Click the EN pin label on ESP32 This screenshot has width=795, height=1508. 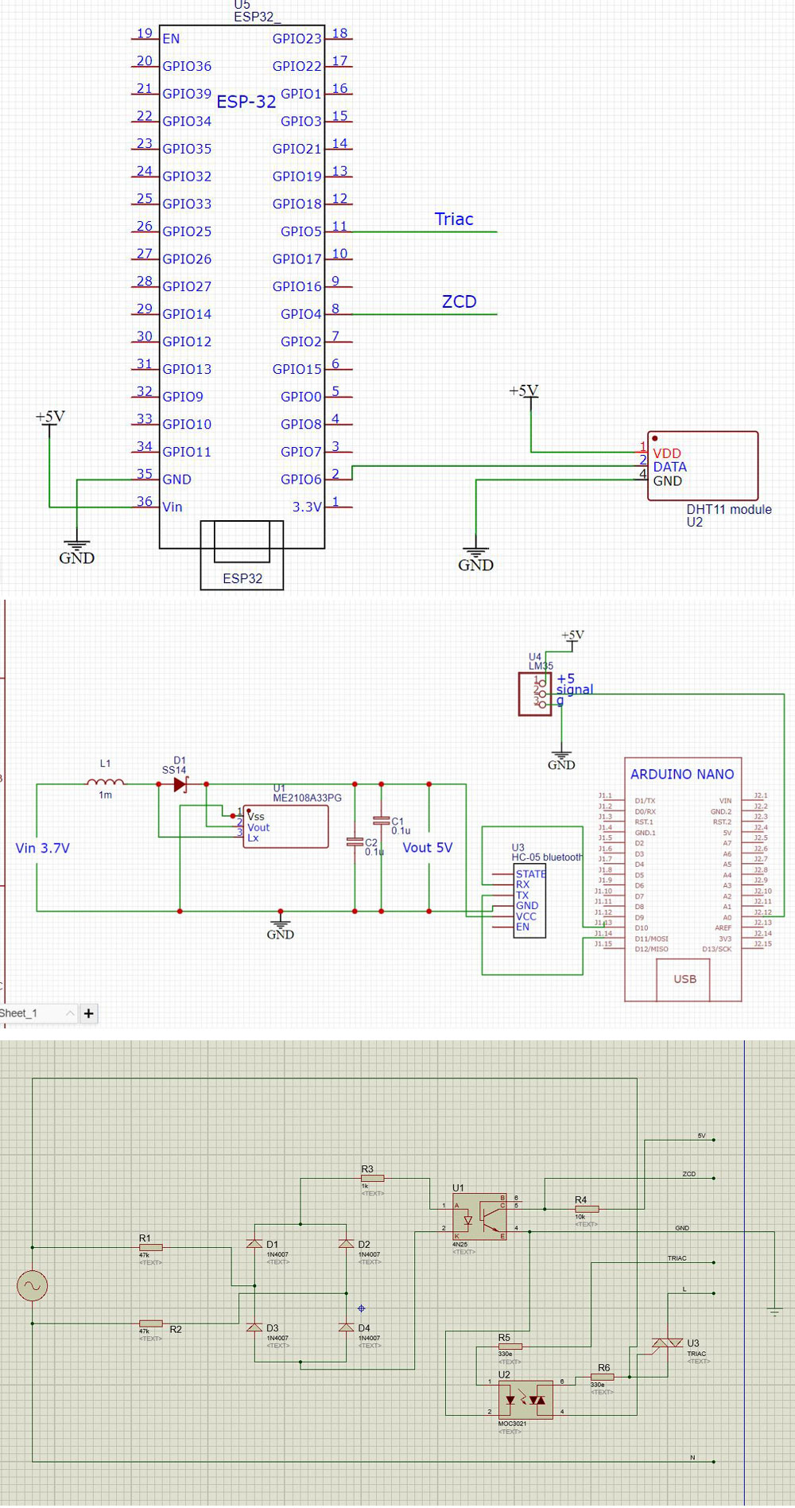click(x=171, y=39)
